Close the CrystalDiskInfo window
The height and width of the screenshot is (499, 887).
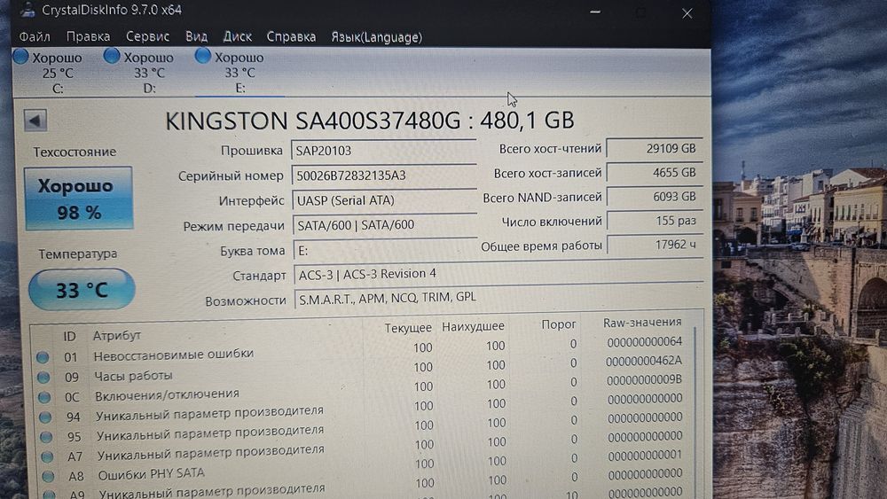coord(687,13)
